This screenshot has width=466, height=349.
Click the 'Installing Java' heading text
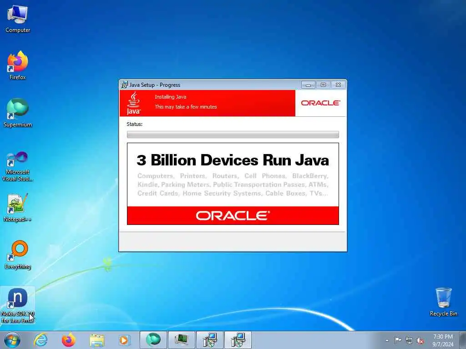[170, 97]
